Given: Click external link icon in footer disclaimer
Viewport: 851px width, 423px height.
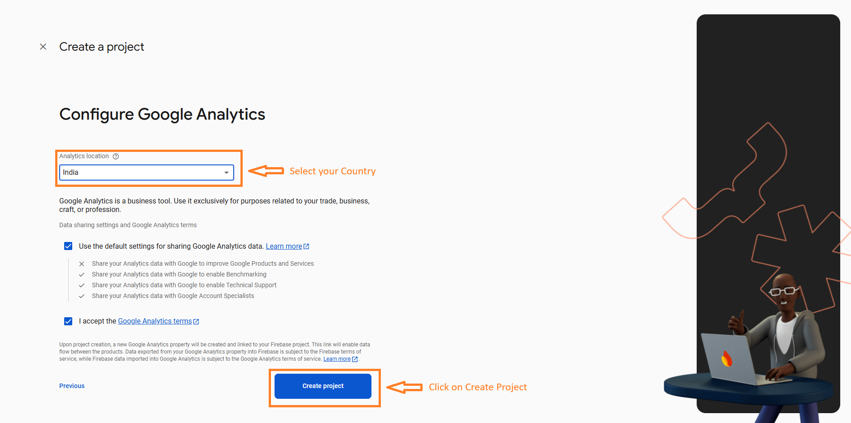Looking at the screenshot, I should pyautogui.click(x=355, y=359).
